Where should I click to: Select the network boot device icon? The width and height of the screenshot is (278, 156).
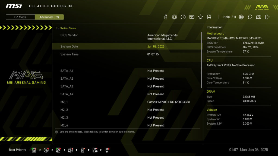pos(107,150)
